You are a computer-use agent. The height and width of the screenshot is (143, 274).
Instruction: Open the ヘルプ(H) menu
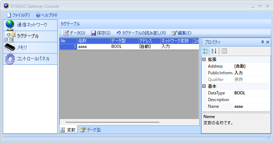46,15
